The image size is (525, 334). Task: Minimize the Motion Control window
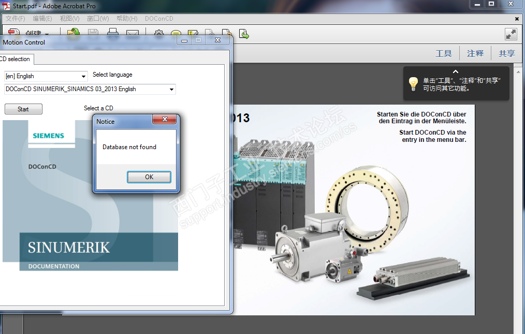(x=184, y=40)
